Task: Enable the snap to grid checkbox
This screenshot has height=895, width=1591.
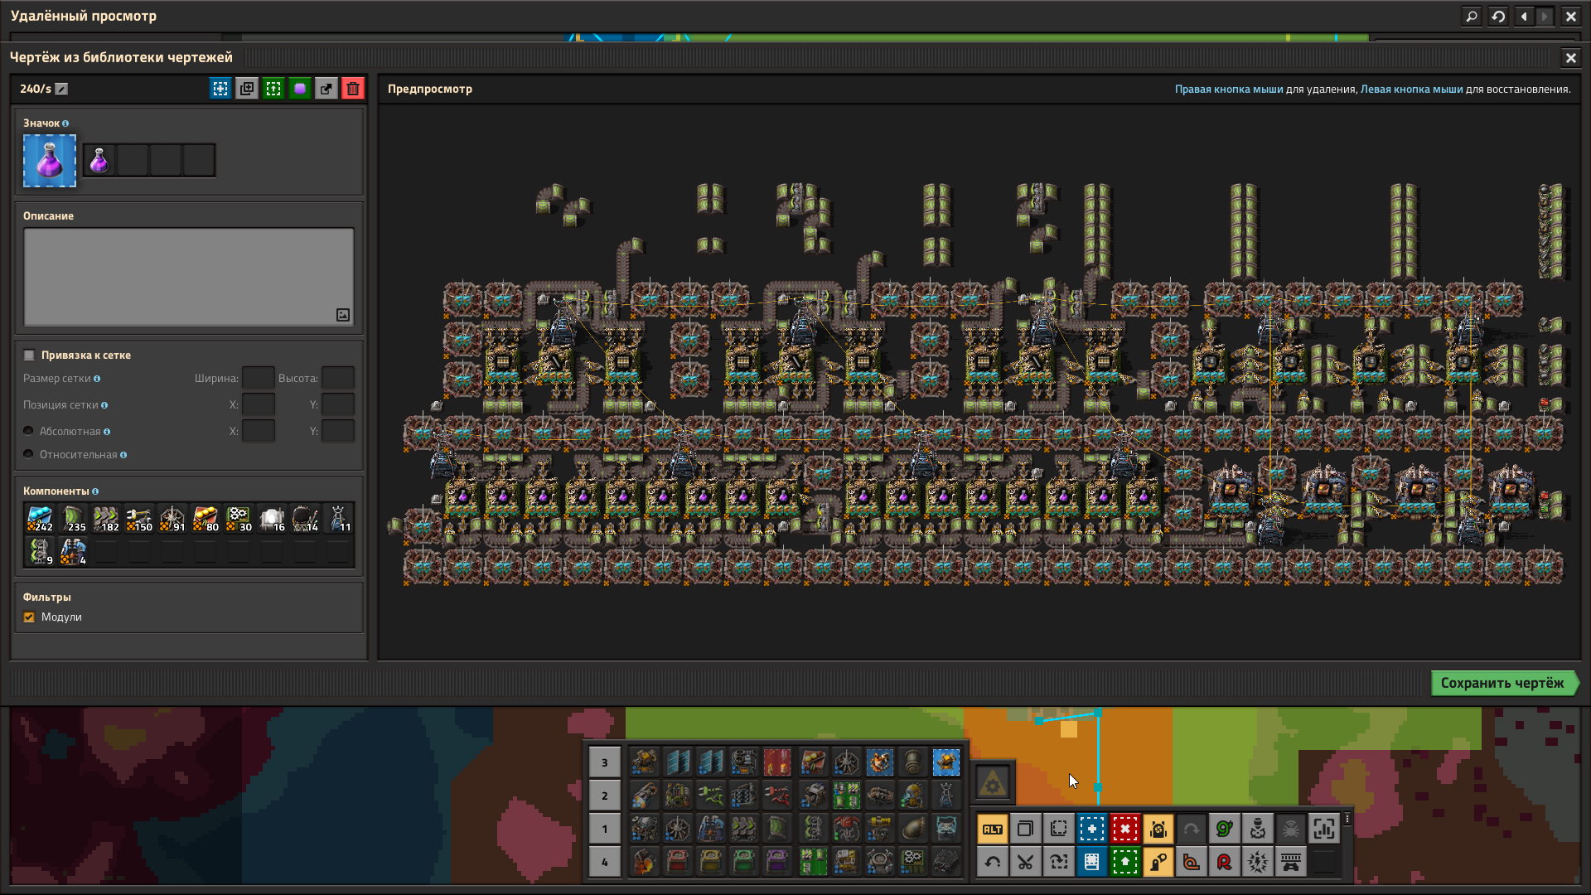Action: tap(29, 356)
